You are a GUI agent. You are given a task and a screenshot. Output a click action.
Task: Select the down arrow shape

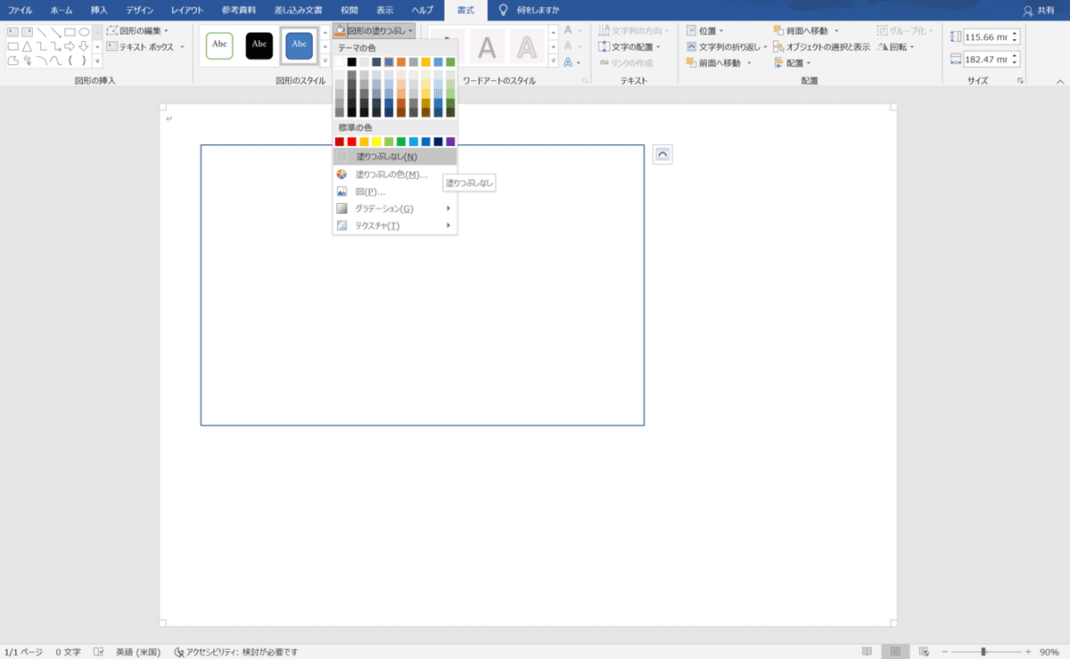pyautogui.click(x=84, y=46)
